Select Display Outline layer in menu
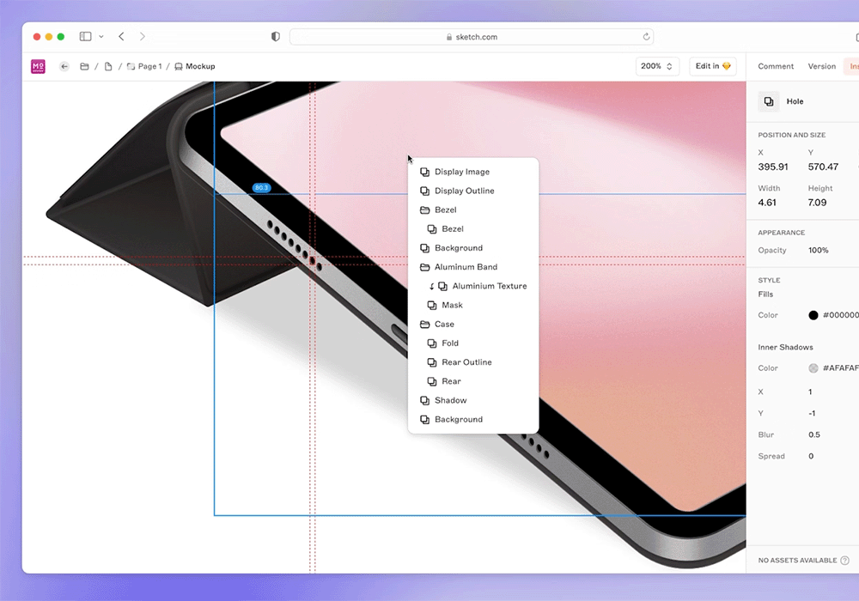The height and width of the screenshot is (601, 859). (473, 191)
